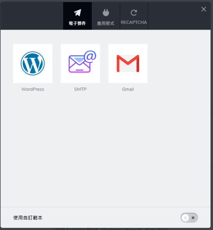Choose the SMTP envelope icon
213x230 pixels.
point(80,63)
